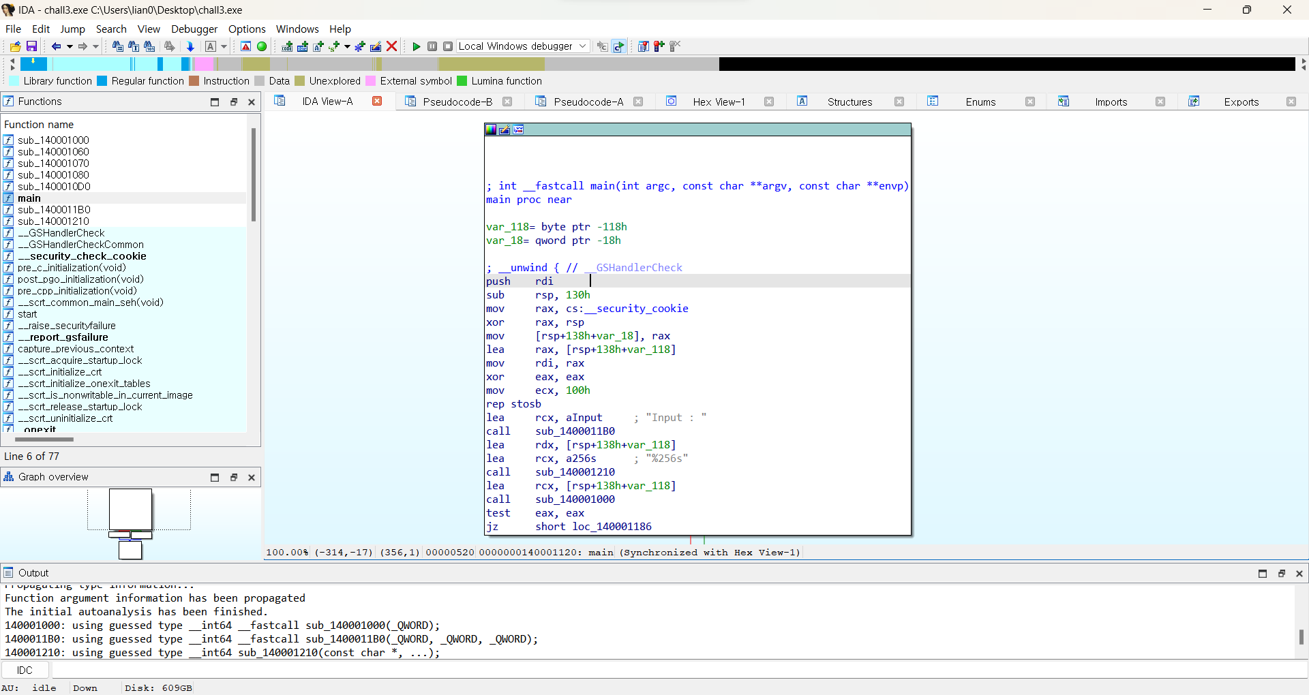1309x695 pixels.
Task: Start the debugger with green play icon
Action: point(417,46)
